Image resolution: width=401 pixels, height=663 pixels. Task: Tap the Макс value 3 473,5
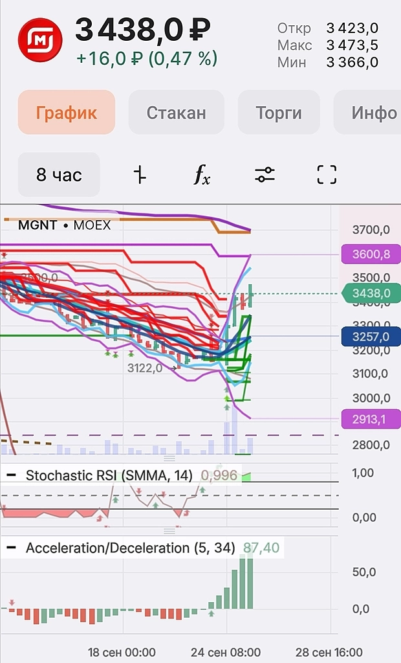click(352, 45)
